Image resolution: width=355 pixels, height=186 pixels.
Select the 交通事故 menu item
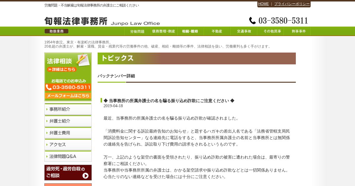click(x=243, y=31)
